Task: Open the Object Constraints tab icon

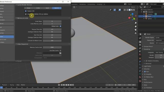Action: [x=140, y=71]
